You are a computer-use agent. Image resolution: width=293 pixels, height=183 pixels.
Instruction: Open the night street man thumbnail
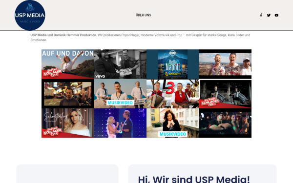[68, 94]
